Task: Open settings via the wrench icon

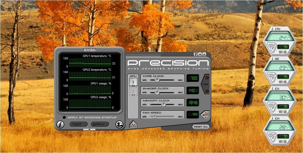Action: click(x=119, y=124)
